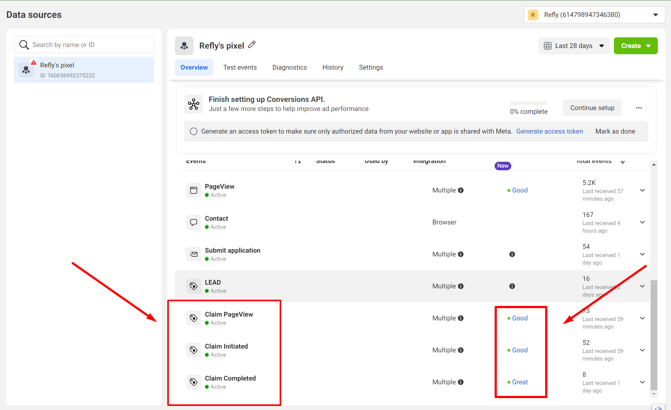Switch to the Test events tab
The height and width of the screenshot is (410, 671).
[240, 67]
